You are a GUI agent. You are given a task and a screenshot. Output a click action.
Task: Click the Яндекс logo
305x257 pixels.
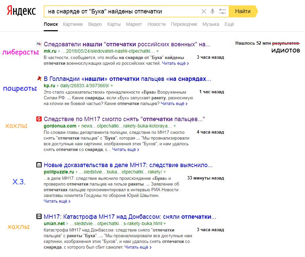point(21,11)
